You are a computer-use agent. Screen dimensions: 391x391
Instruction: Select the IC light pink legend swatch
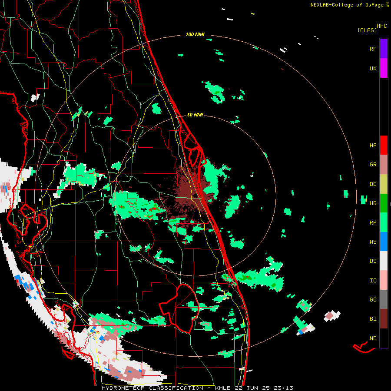click(384, 280)
